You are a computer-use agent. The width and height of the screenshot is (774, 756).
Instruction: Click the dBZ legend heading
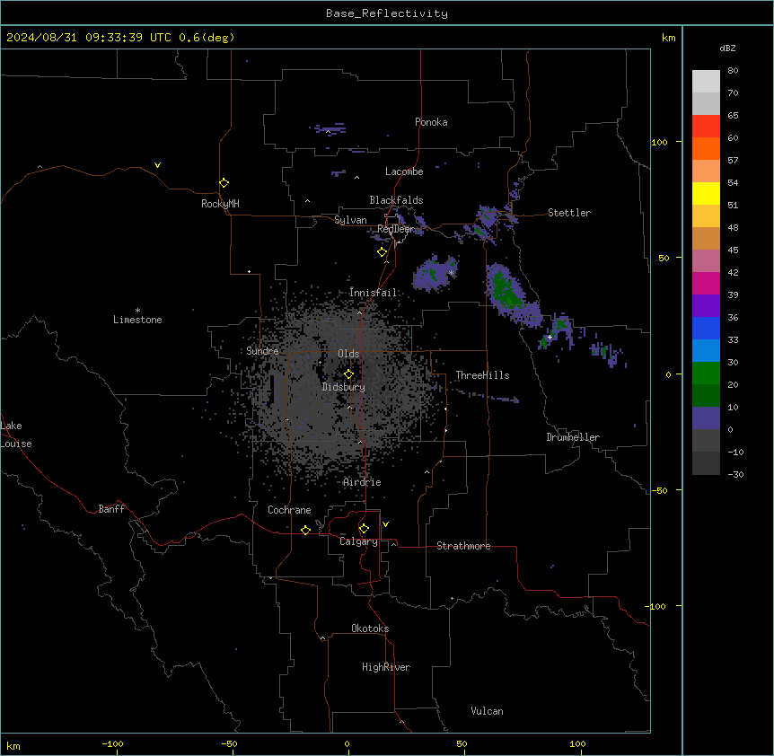pyautogui.click(x=727, y=48)
